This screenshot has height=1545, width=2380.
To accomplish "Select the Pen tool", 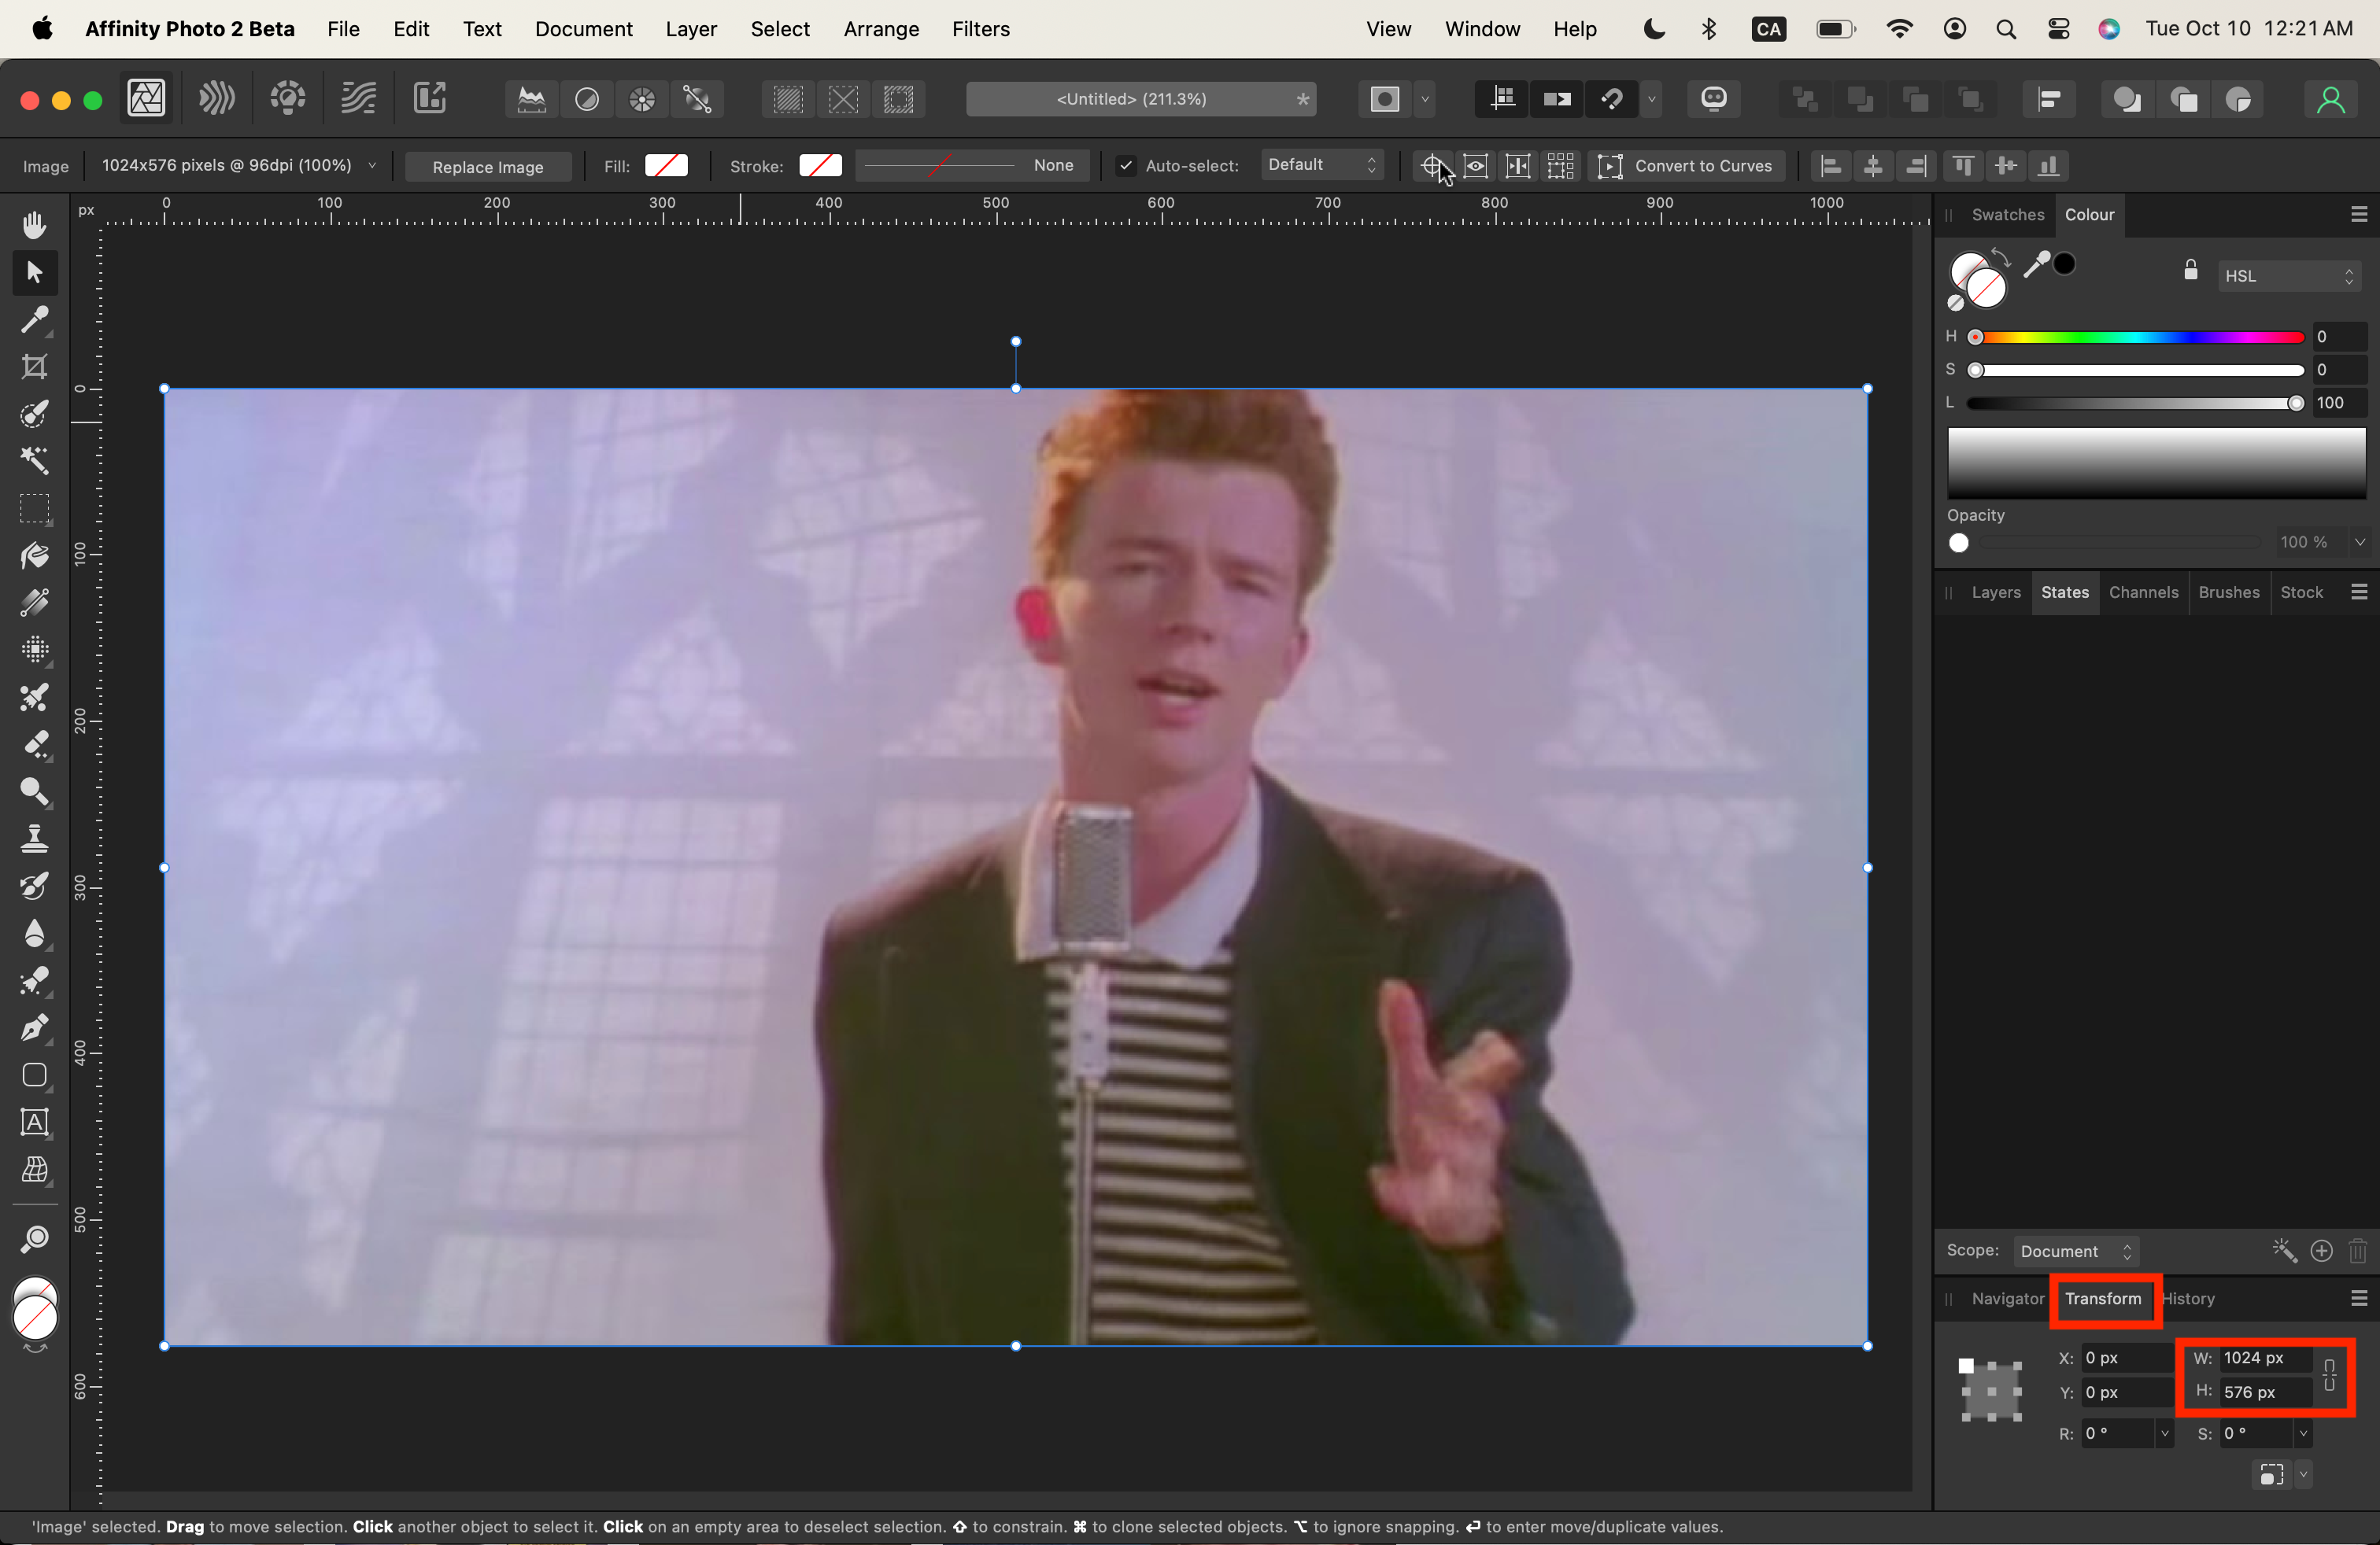I will 34,1028.
